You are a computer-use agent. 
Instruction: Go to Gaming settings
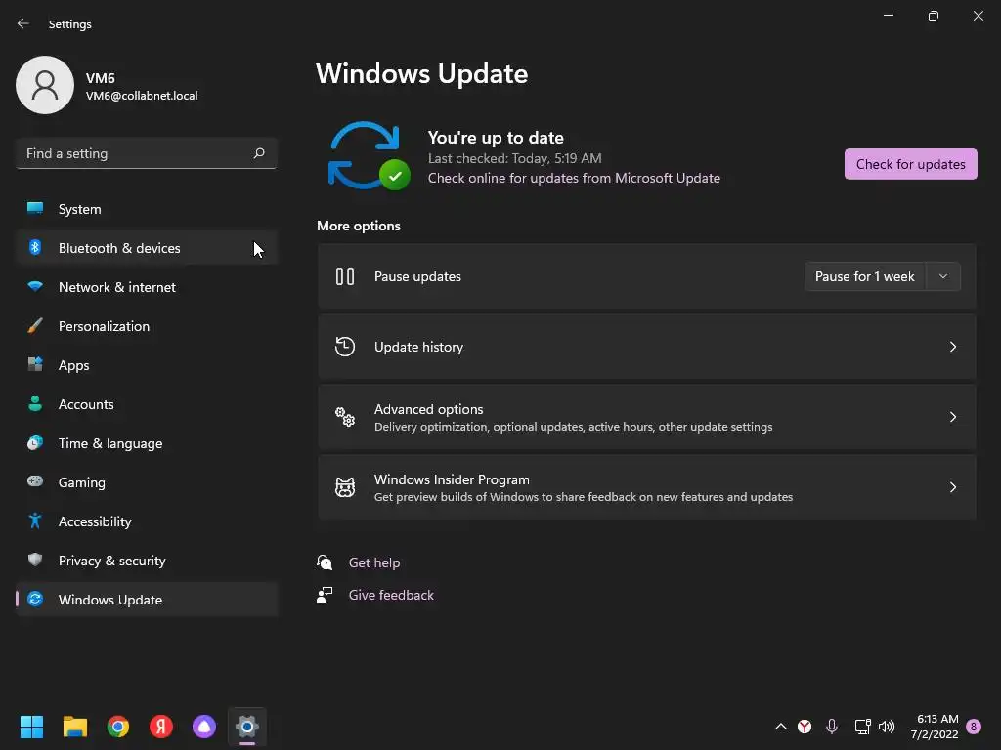(x=147, y=481)
